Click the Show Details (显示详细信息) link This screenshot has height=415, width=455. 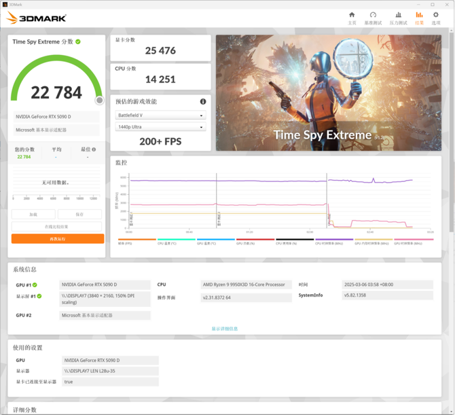point(225,329)
